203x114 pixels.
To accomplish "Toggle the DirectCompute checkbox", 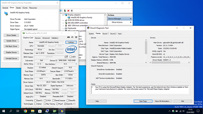I will click(53, 100).
